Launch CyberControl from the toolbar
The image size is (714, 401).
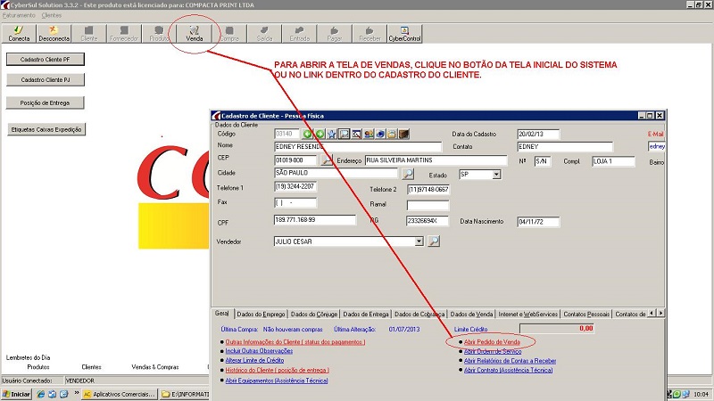[404, 34]
